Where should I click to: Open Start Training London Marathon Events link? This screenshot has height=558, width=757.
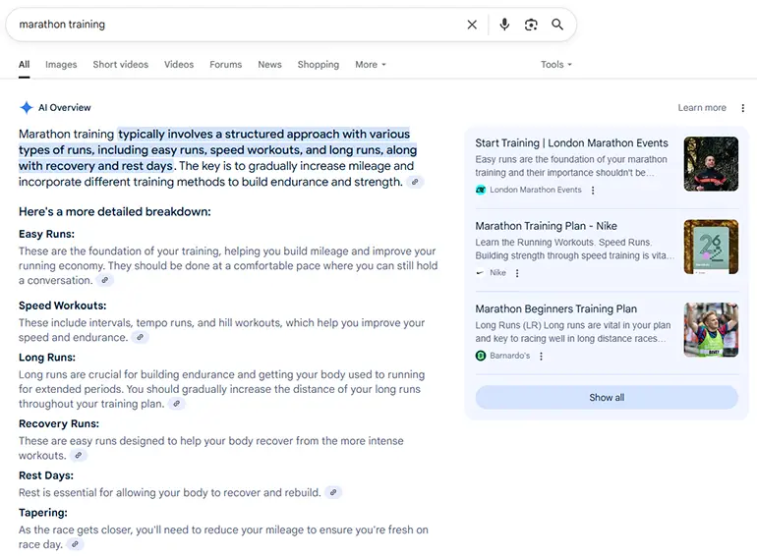point(571,143)
